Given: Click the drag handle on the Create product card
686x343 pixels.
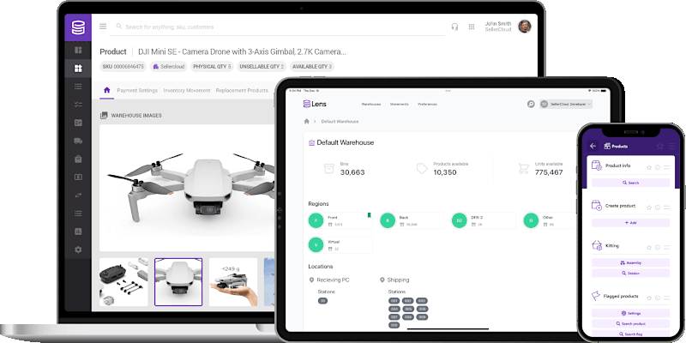Looking at the screenshot, I should pos(667,208).
